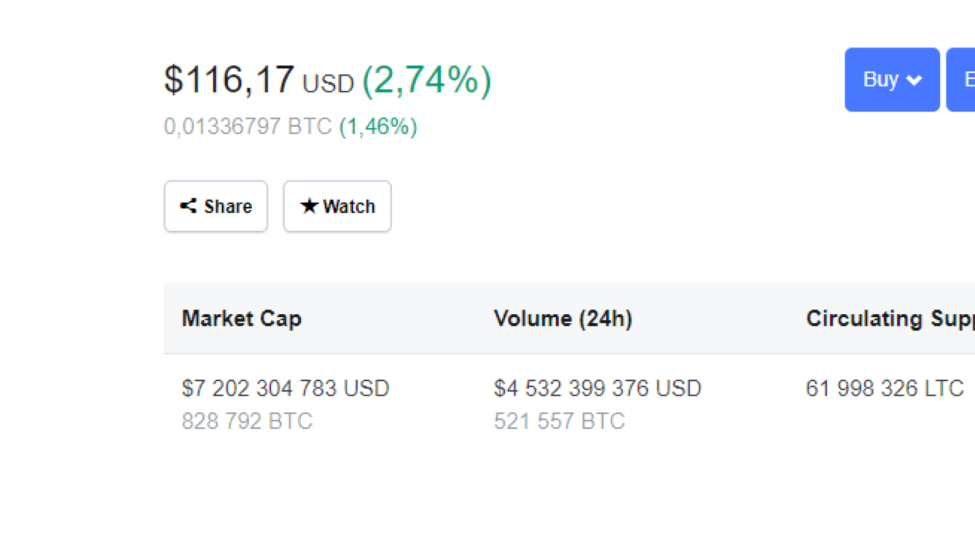975x548 pixels.
Task: Click the 828 792 BTC market cap value
Action: click(247, 421)
